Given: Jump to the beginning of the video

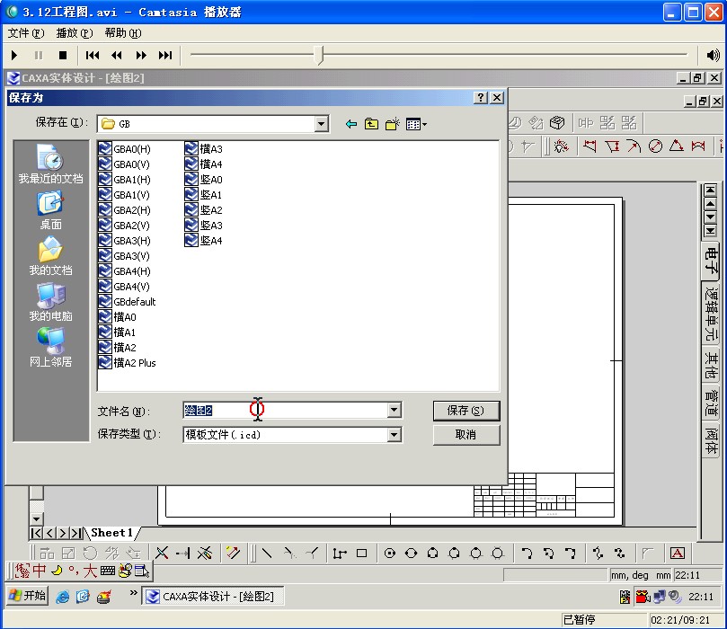Looking at the screenshot, I should point(93,56).
